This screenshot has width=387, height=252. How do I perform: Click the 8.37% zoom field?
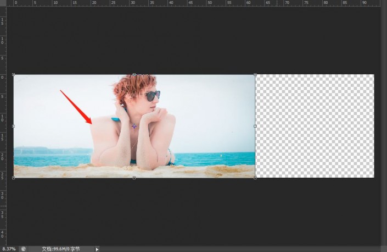[x=9, y=249]
